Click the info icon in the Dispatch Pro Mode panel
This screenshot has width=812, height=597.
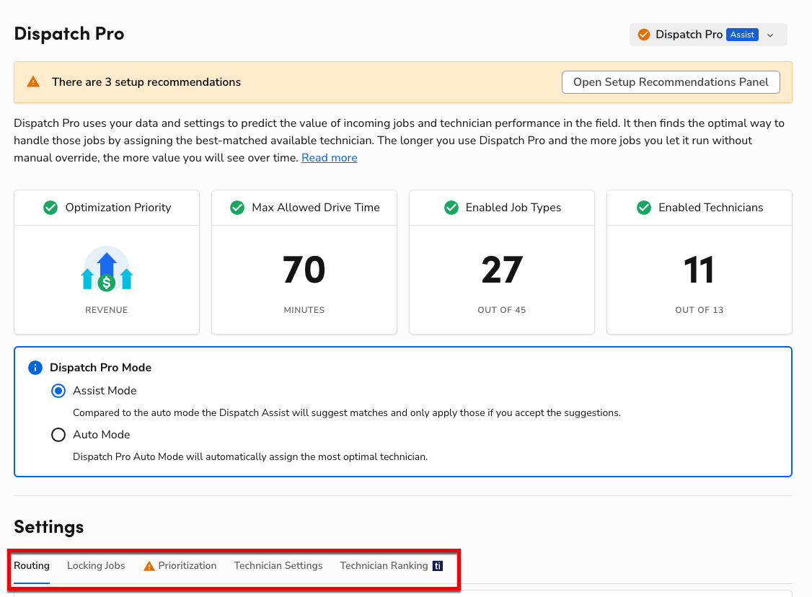[35, 368]
